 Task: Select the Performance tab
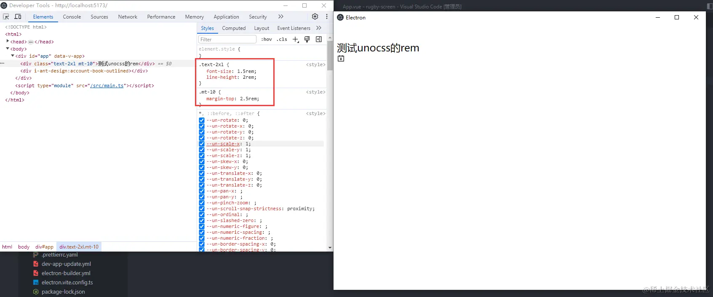[161, 17]
